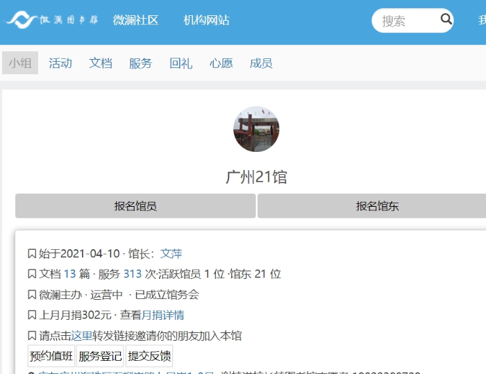Viewport: 486px width, 374px height.
Task: Show the 成员 tab
Action: pyautogui.click(x=261, y=63)
